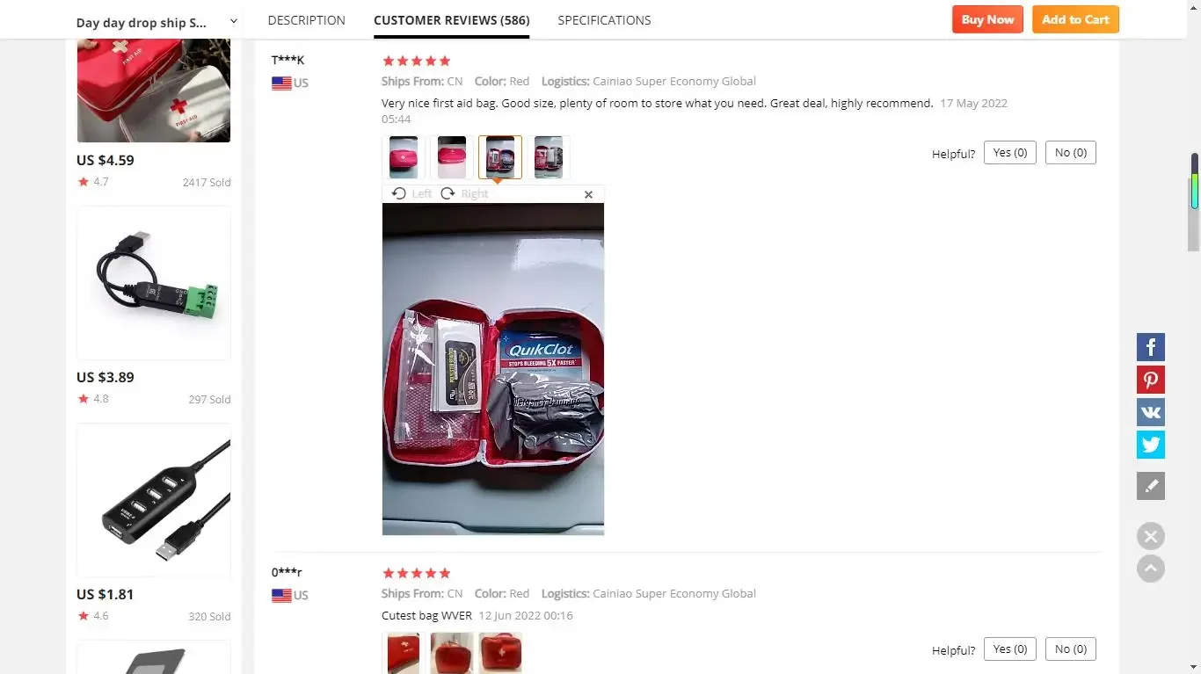Click the Add to Cart button
Viewport: 1201px width, 674px height.
1075,19
